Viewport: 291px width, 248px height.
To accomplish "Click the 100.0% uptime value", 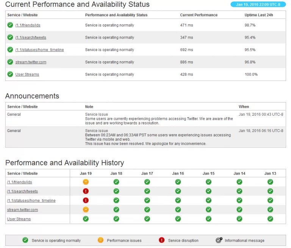I will click(251, 74).
